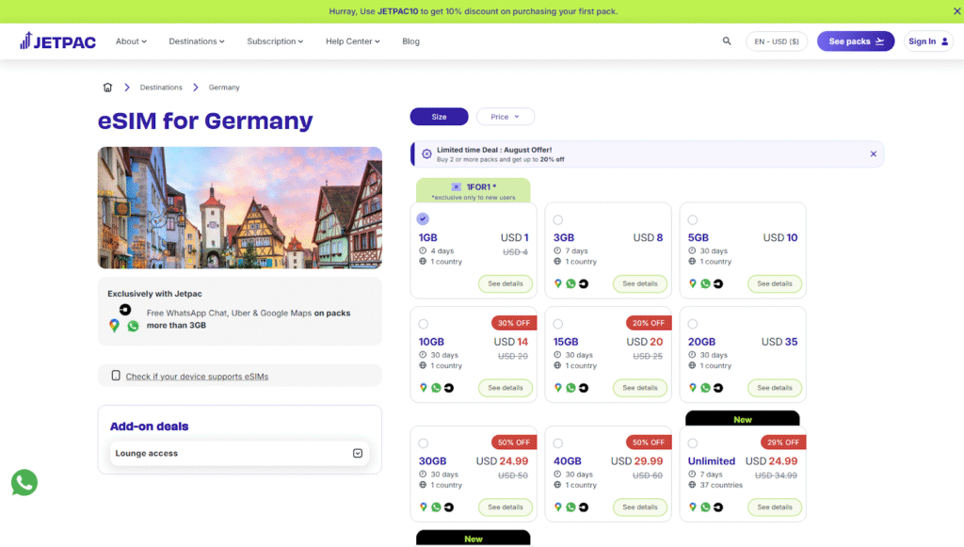The image size is (964, 547).
Task: Click the JETPAC logo
Action: pyautogui.click(x=56, y=40)
